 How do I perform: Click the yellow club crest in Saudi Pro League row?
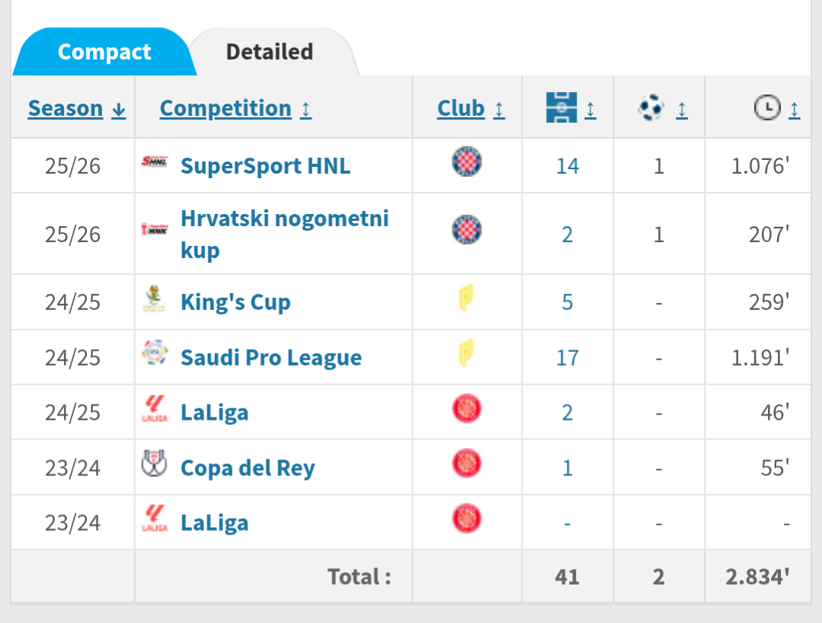(x=467, y=354)
